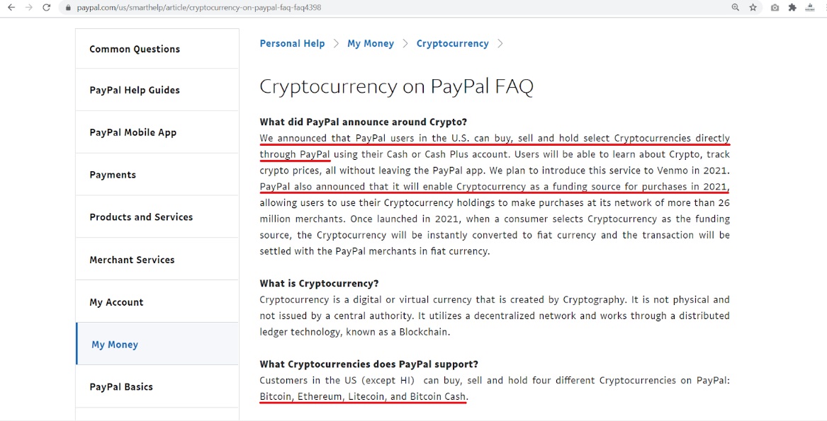Bookmark this page with the star icon
This screenshot has width=827, height=421.
753,8
